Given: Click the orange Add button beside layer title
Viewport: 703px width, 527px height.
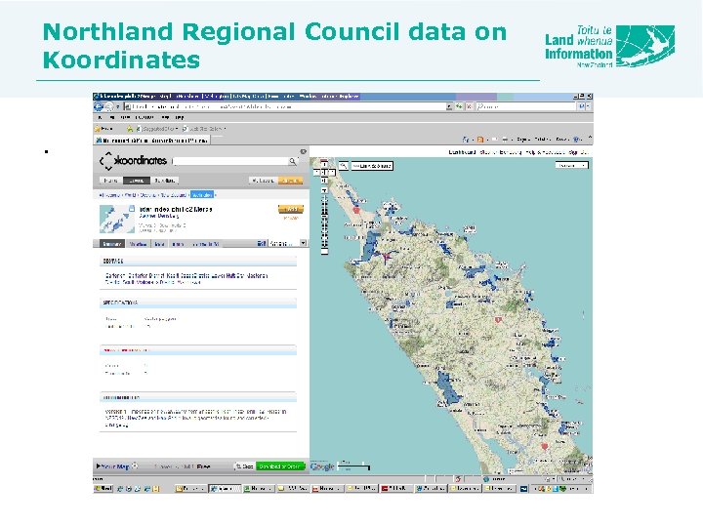Looking at the screenshot, I should (x=291, y=209).
